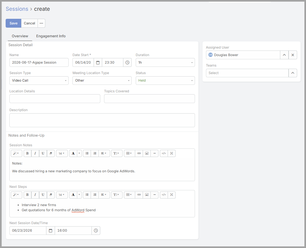Insert unordered list in Session Notes
The height and width of the screenshot is (248, 306).
87,153
